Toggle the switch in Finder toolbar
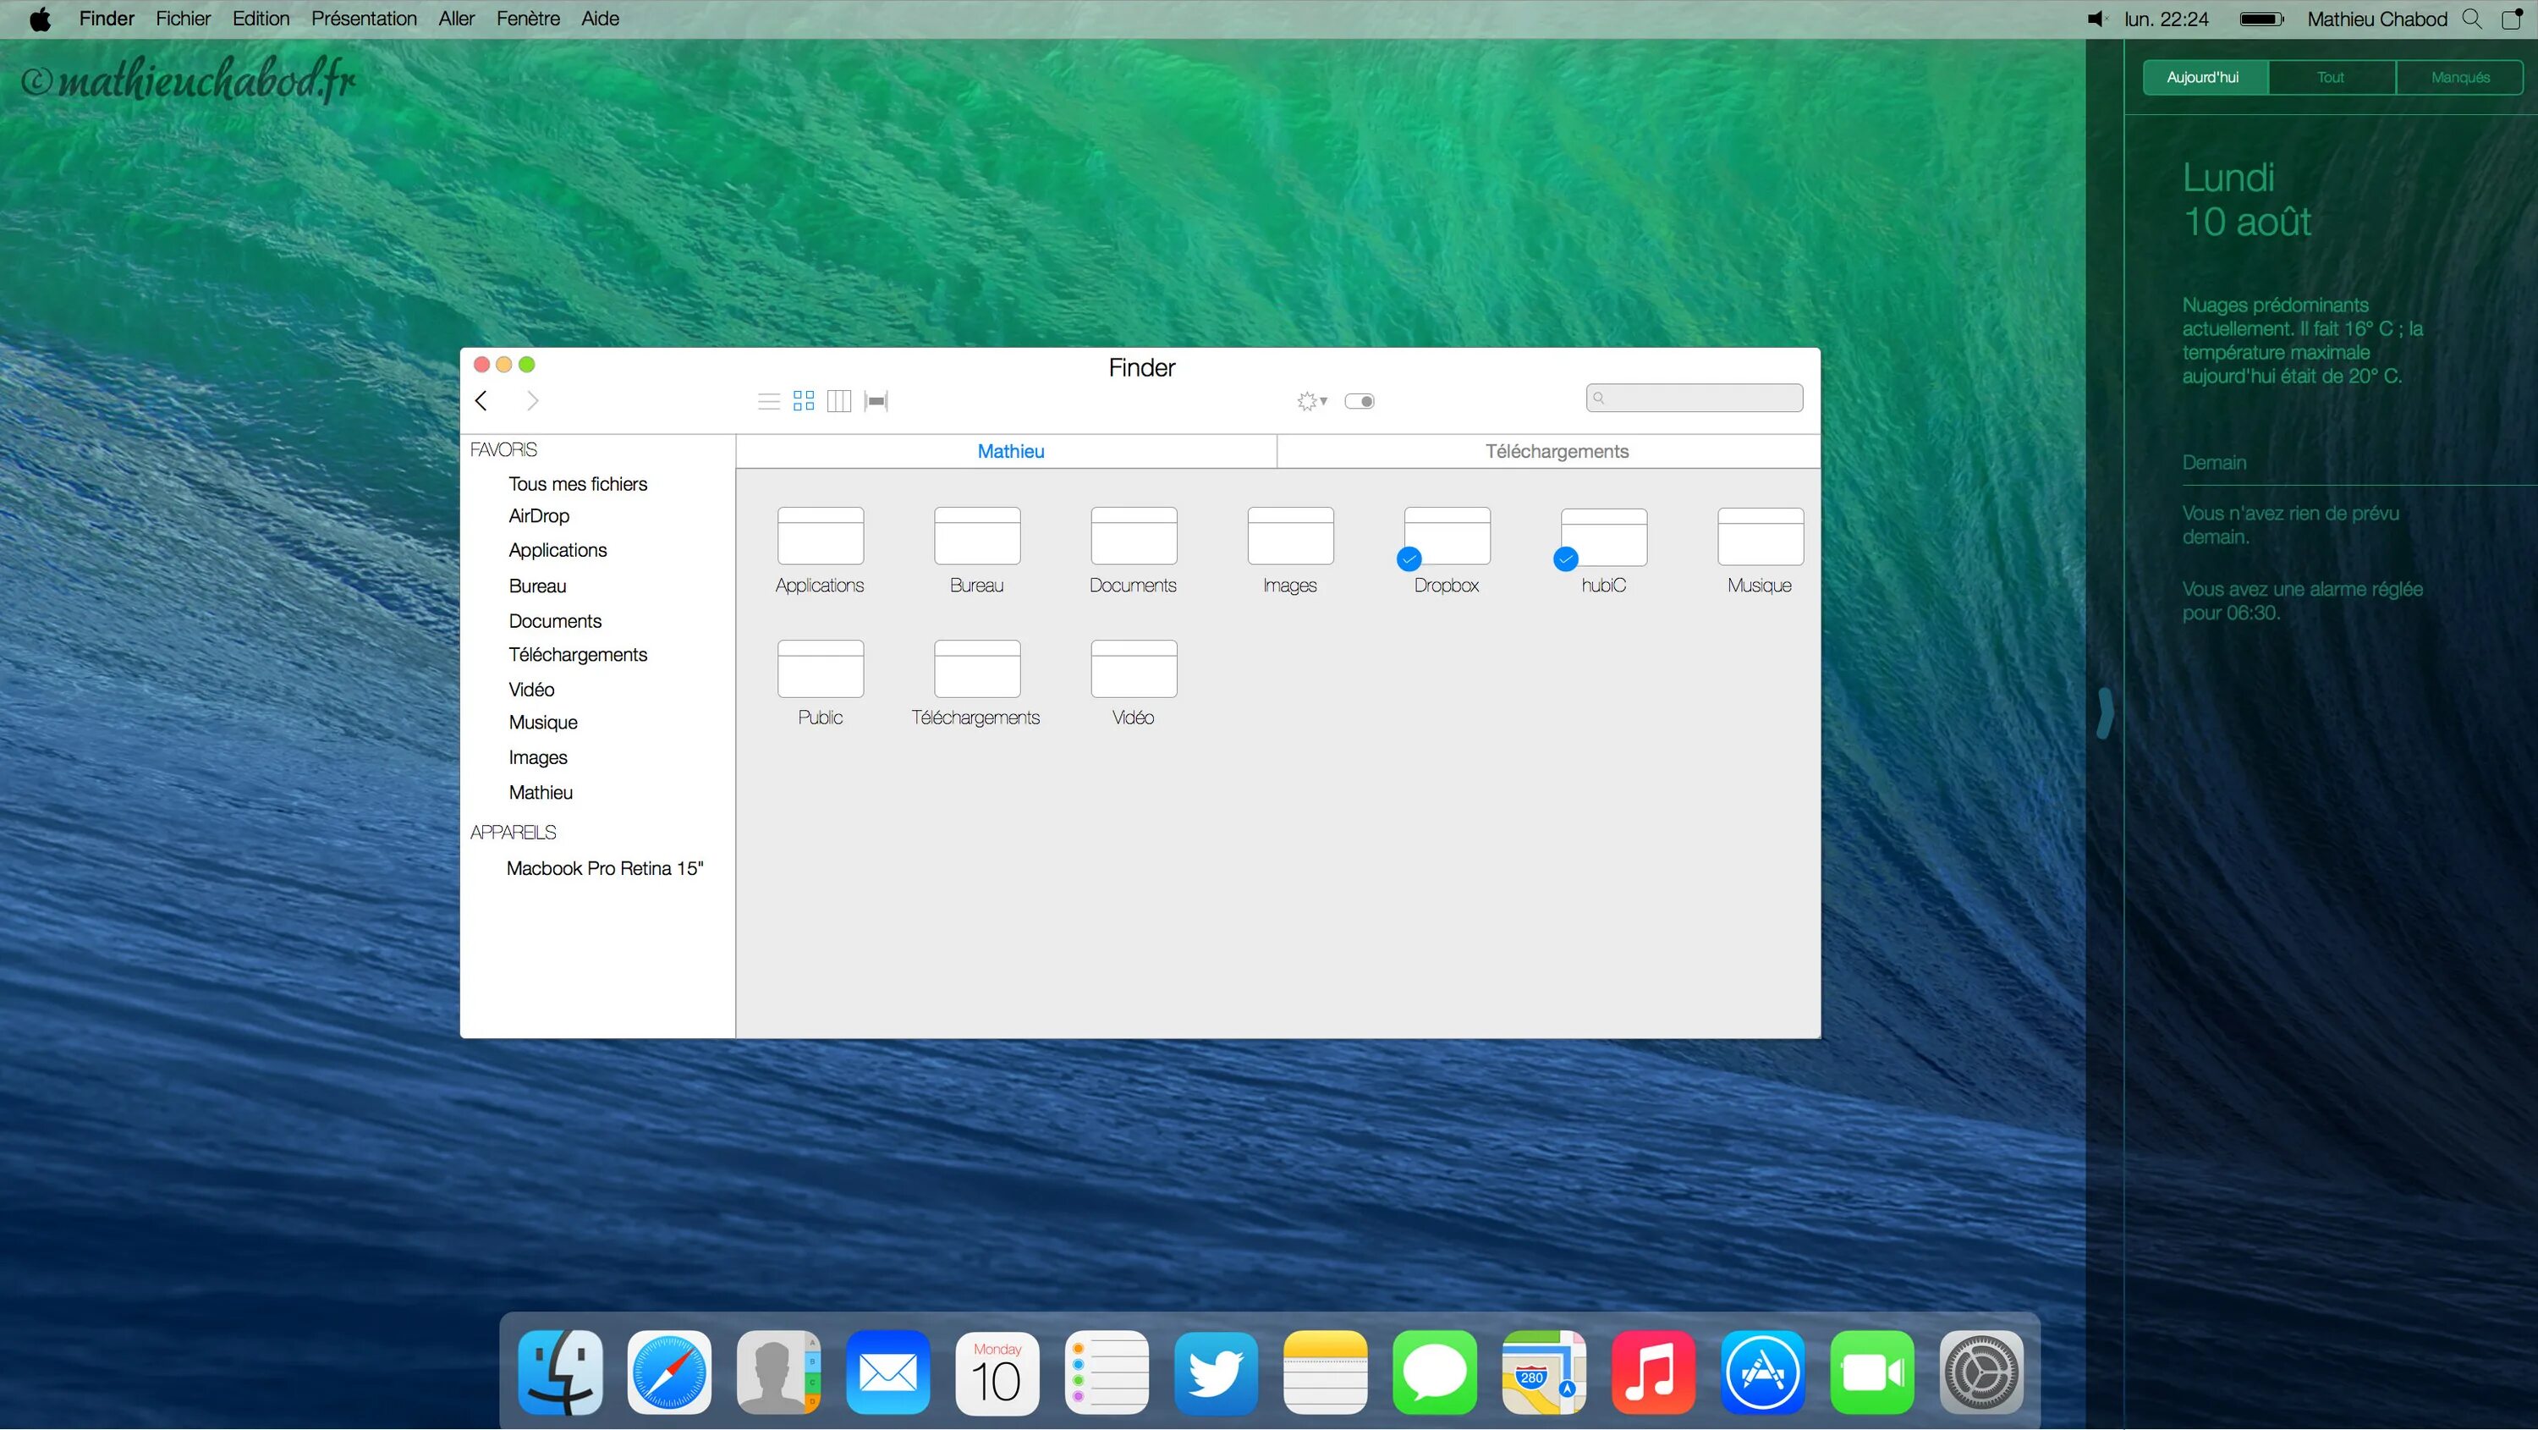This screenshot has width=2538, height=1430. tap(1360, 401)
